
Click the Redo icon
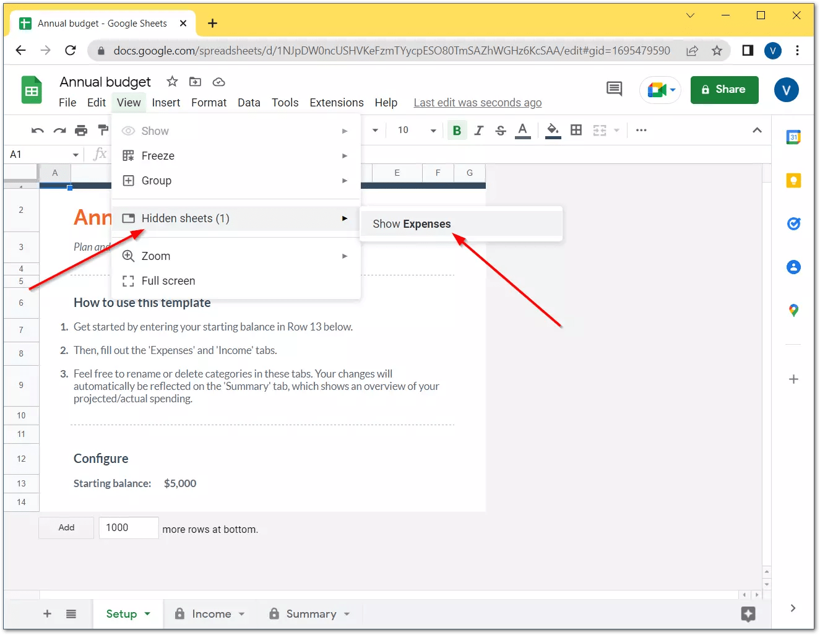click(x=60, y=131)
